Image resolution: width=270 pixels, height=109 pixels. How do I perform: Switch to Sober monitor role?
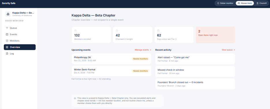point(225,3)
